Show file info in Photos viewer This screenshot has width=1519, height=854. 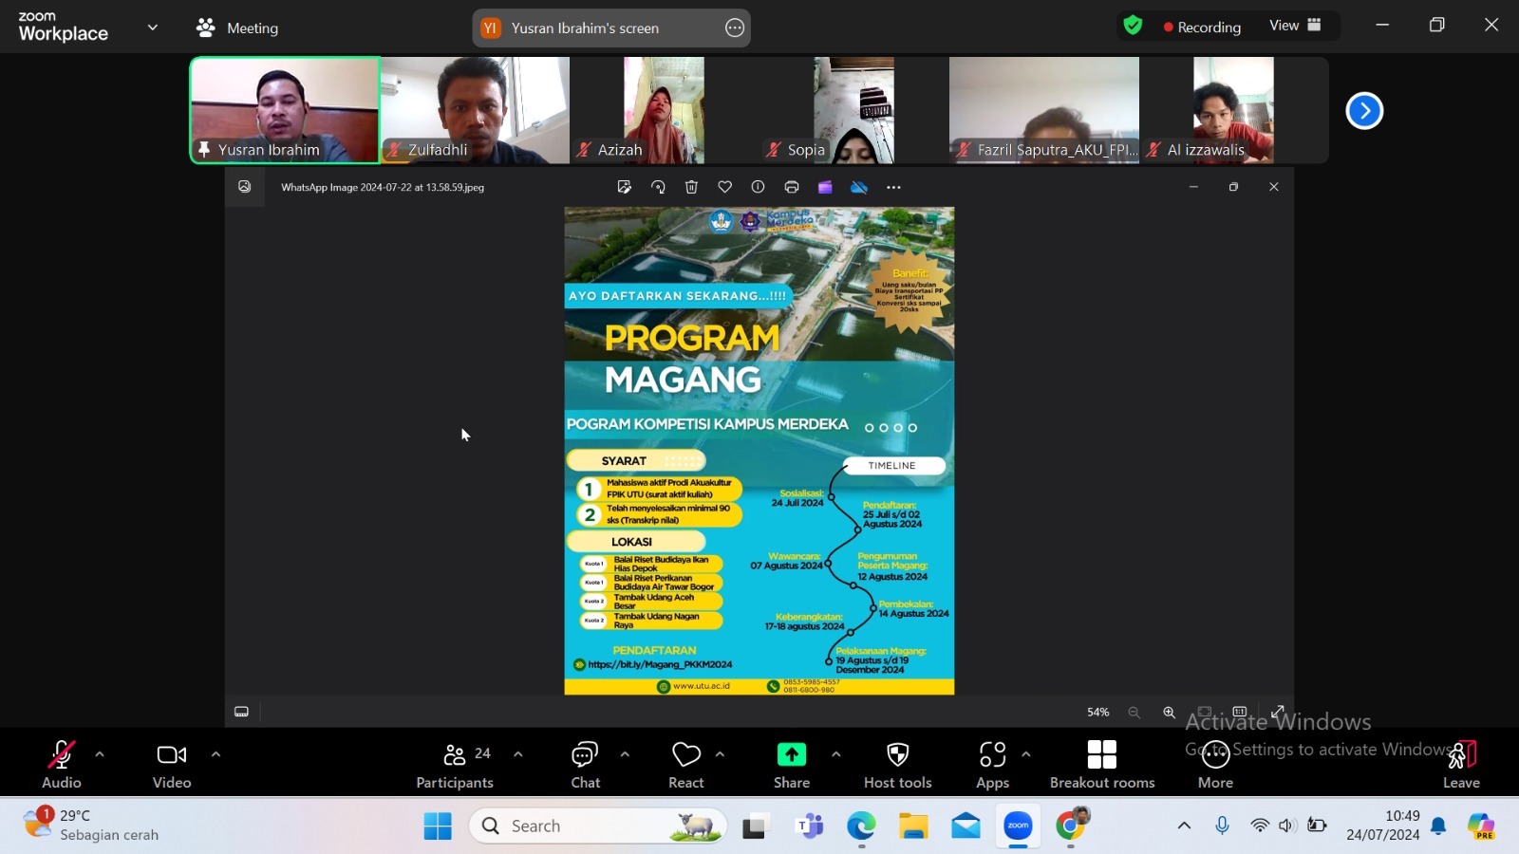click(x=758, y=187)
